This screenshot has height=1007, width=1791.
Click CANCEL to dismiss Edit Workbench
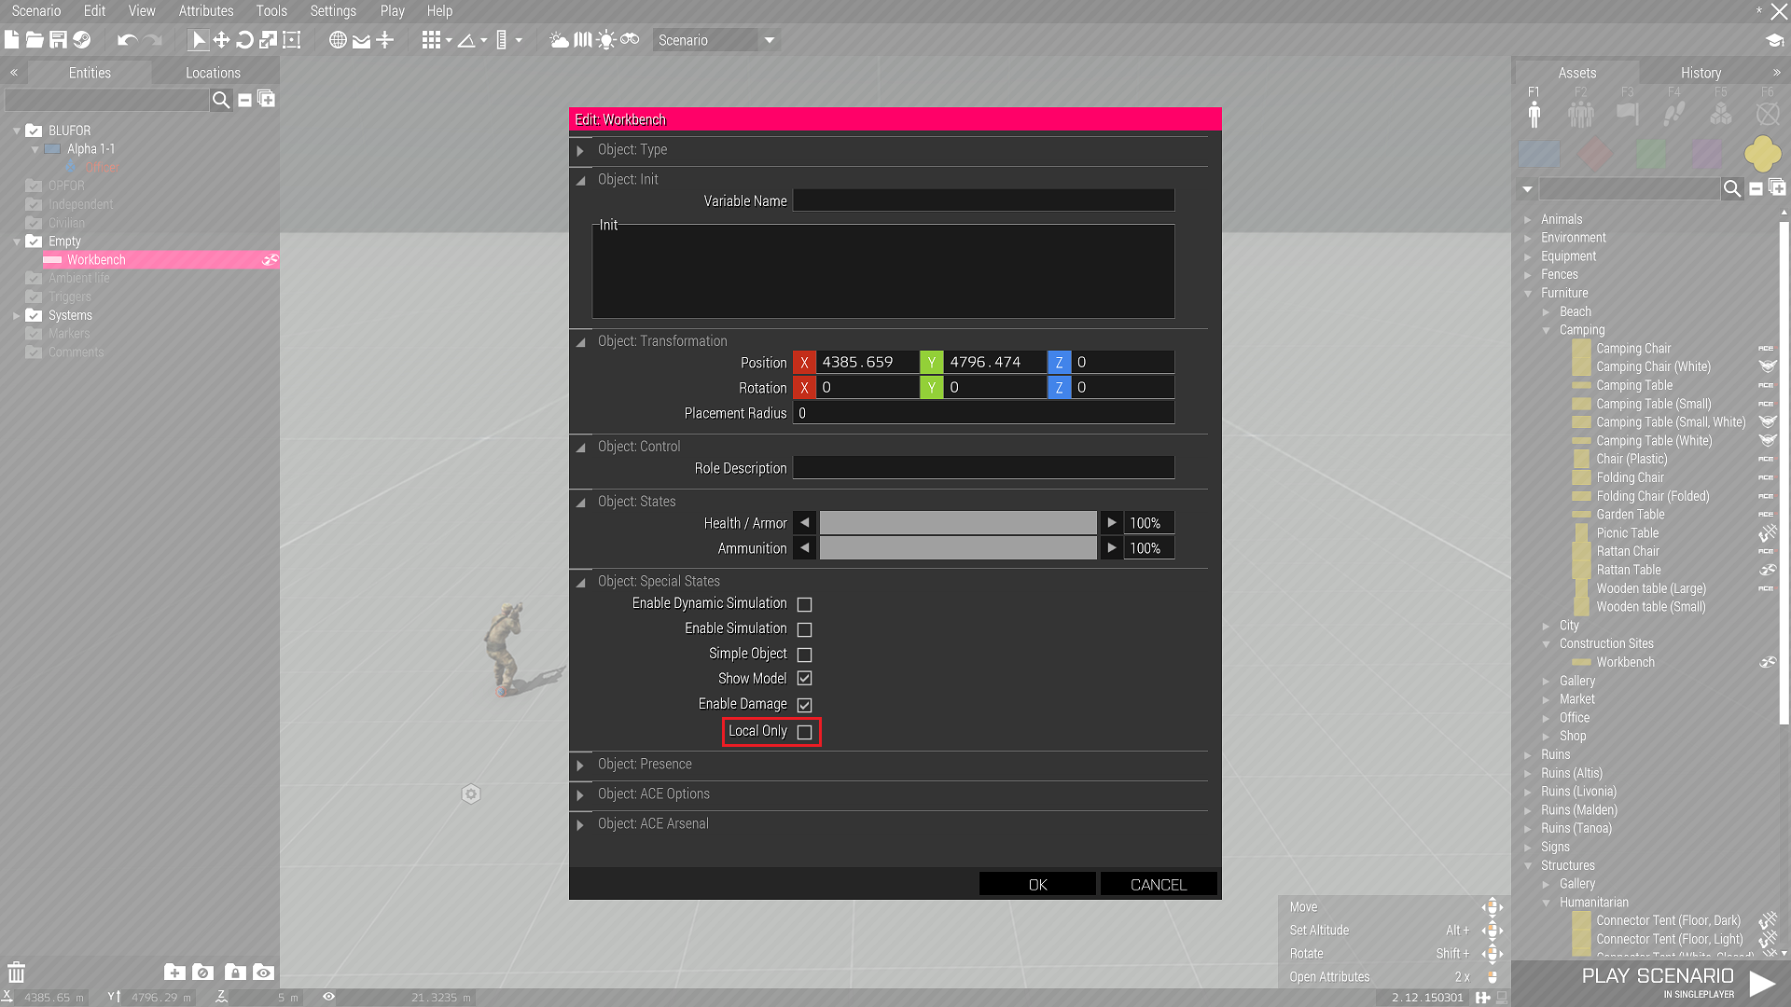1159,884
